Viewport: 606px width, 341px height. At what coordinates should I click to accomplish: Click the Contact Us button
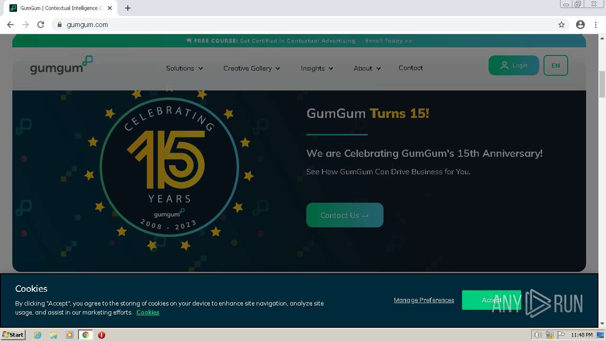345,215
